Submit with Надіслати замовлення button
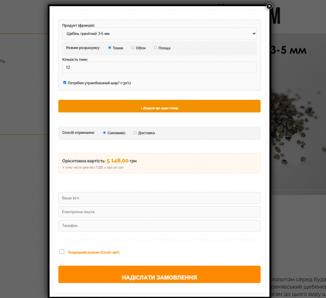 tap(159, 274)
